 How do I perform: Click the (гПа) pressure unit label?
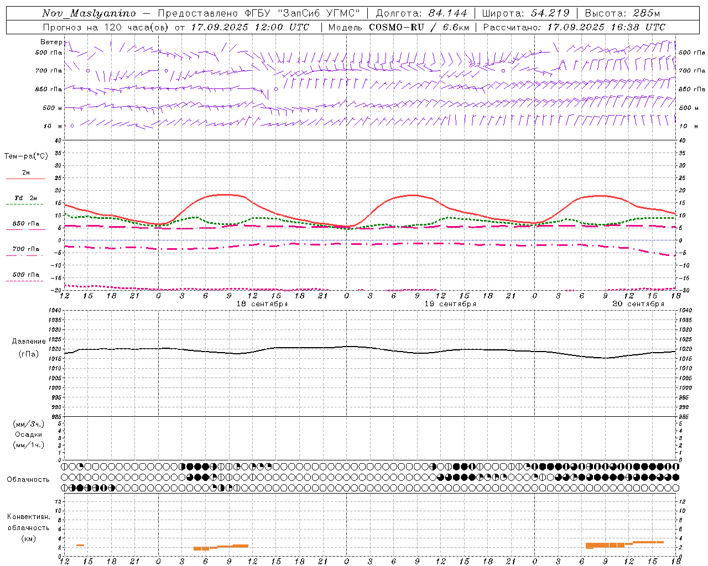click(x=29, y=354)
